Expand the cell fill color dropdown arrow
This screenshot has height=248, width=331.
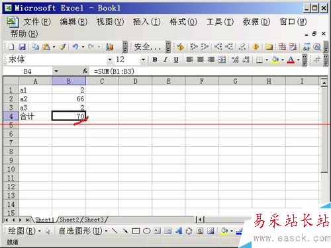coord(283,60)
